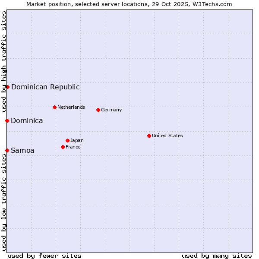Viewport: 259px width, 259px height.
Task: Click the red France data point
Action: (x=63, y=147)
